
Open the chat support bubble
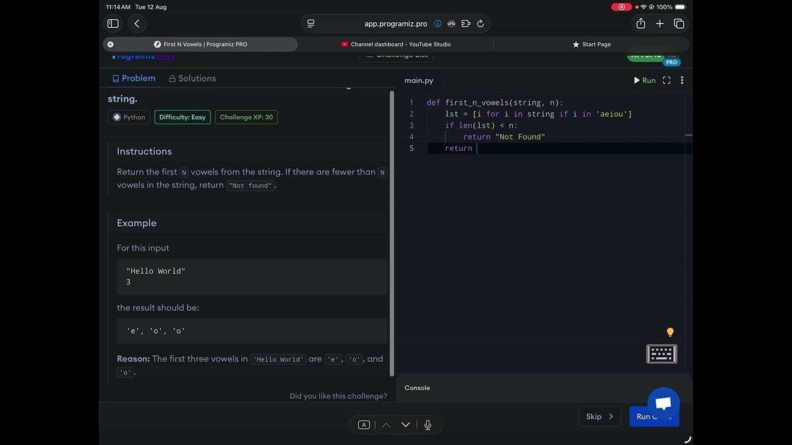click(663, 404)
